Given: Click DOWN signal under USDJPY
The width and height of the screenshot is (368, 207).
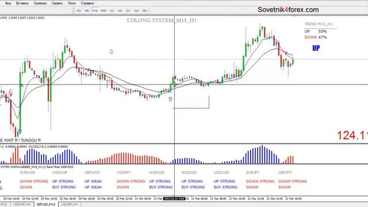Looking at the screenshot, I should (x=123, y=187).
